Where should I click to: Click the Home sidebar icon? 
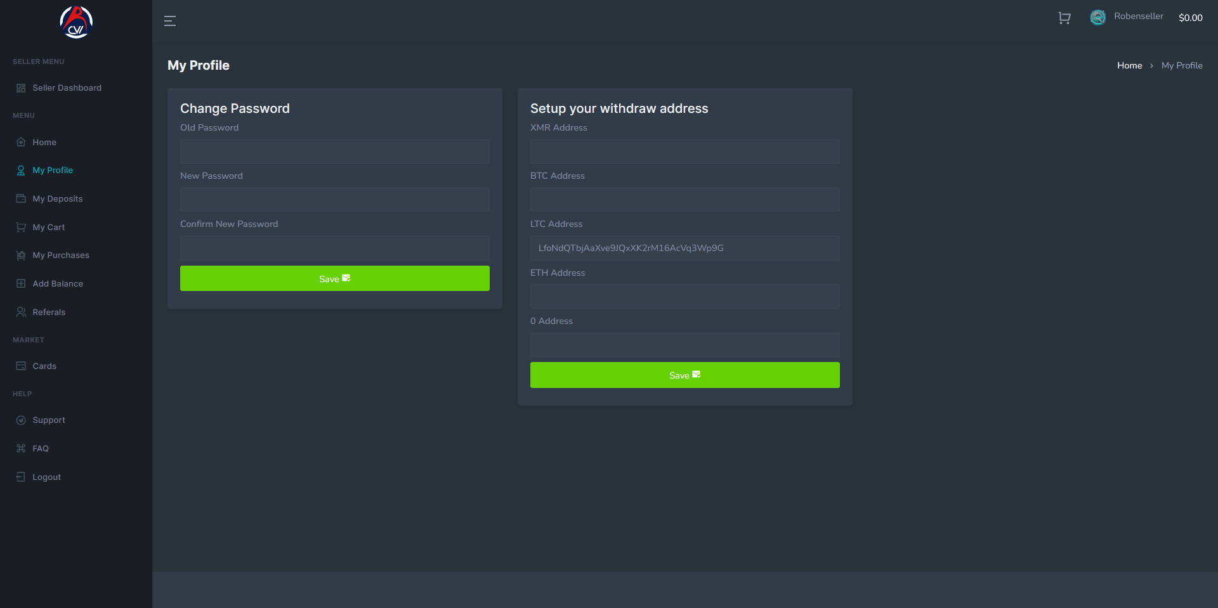click(x=21, y=142)
